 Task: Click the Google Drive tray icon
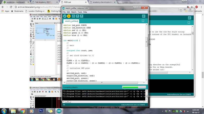[180, 111]
